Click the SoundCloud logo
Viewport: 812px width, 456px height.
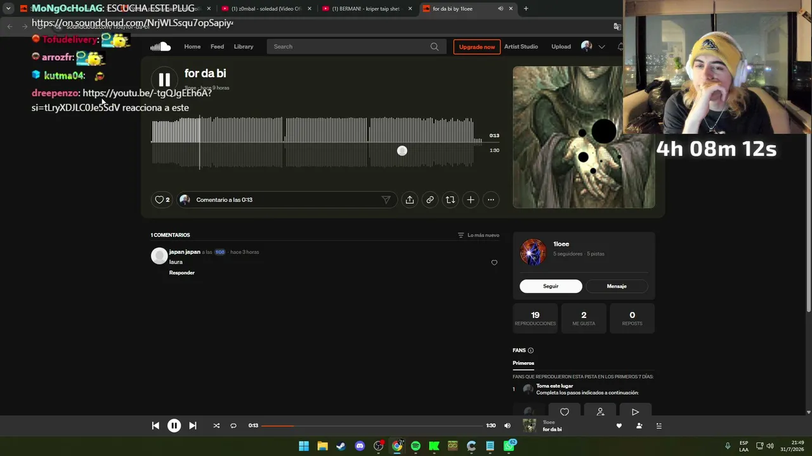pyautogui.click(x=160, y=46)
